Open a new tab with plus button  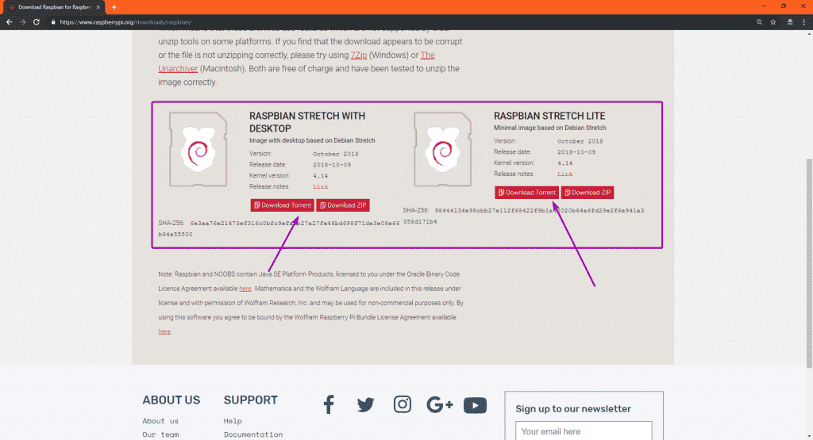point(114,7)
